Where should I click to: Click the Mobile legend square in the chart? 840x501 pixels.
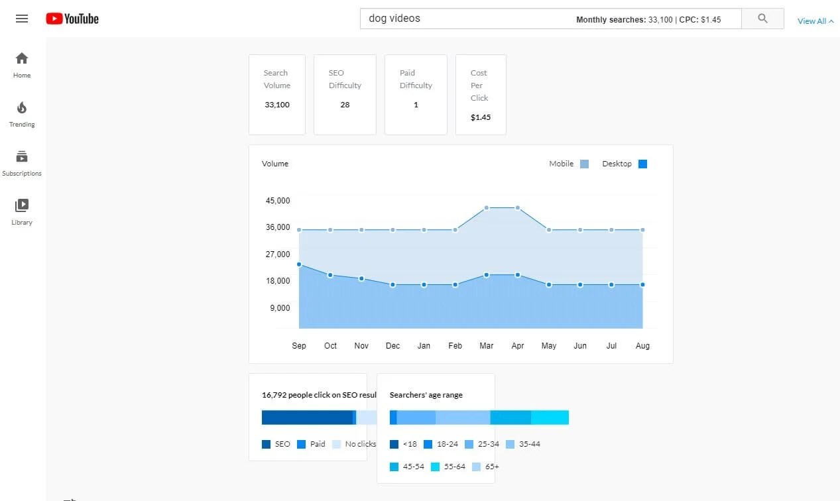584,164
